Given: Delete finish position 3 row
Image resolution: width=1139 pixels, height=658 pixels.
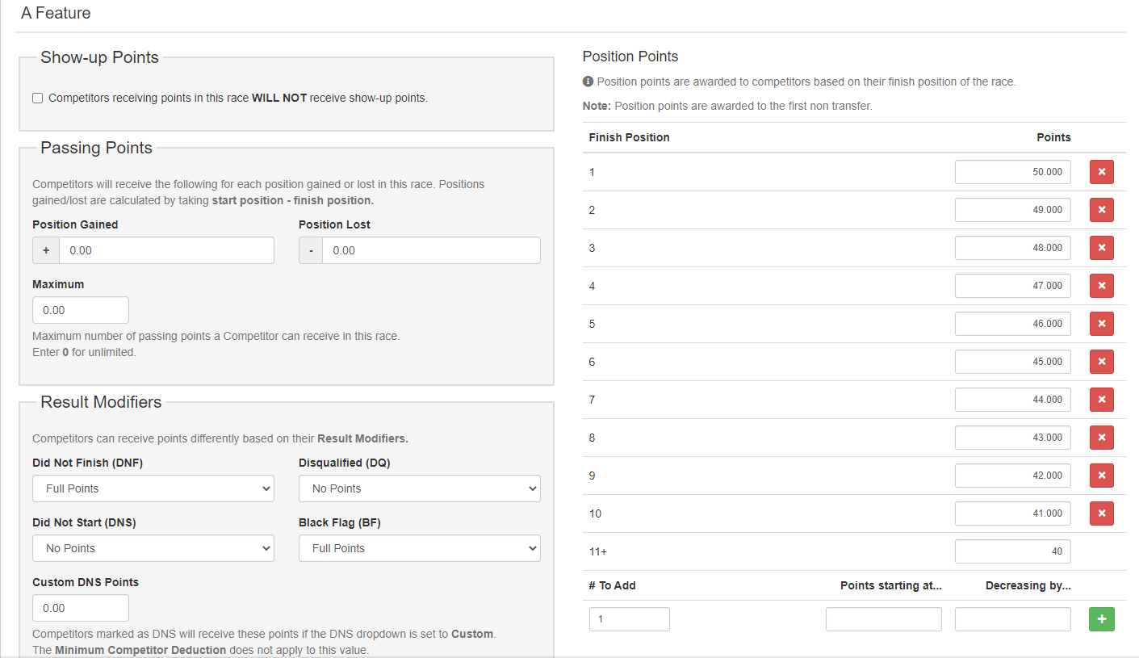Looking at the screenshot, I should (x=1101, y=248).
